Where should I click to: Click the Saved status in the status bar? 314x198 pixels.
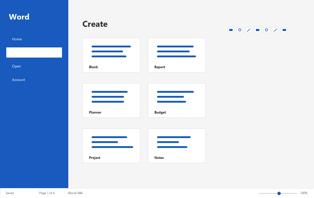(x=10, y=193)
